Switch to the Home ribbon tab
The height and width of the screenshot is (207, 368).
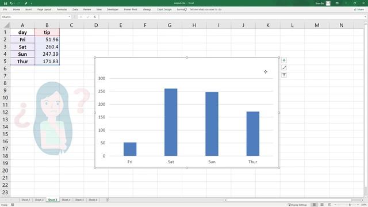click(x=17, y=9)
